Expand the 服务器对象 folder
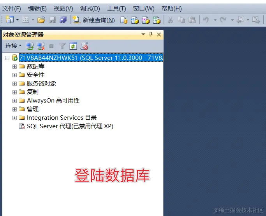The image size is (266, 216). [x=14, y=84]
